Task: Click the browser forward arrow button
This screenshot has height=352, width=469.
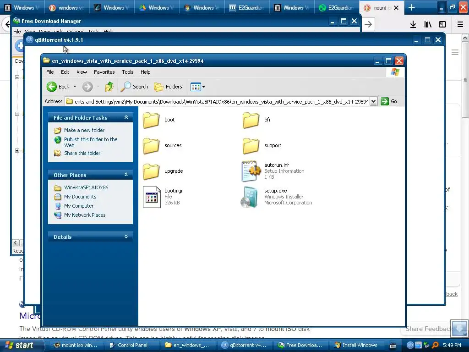Action: point(368,24)
